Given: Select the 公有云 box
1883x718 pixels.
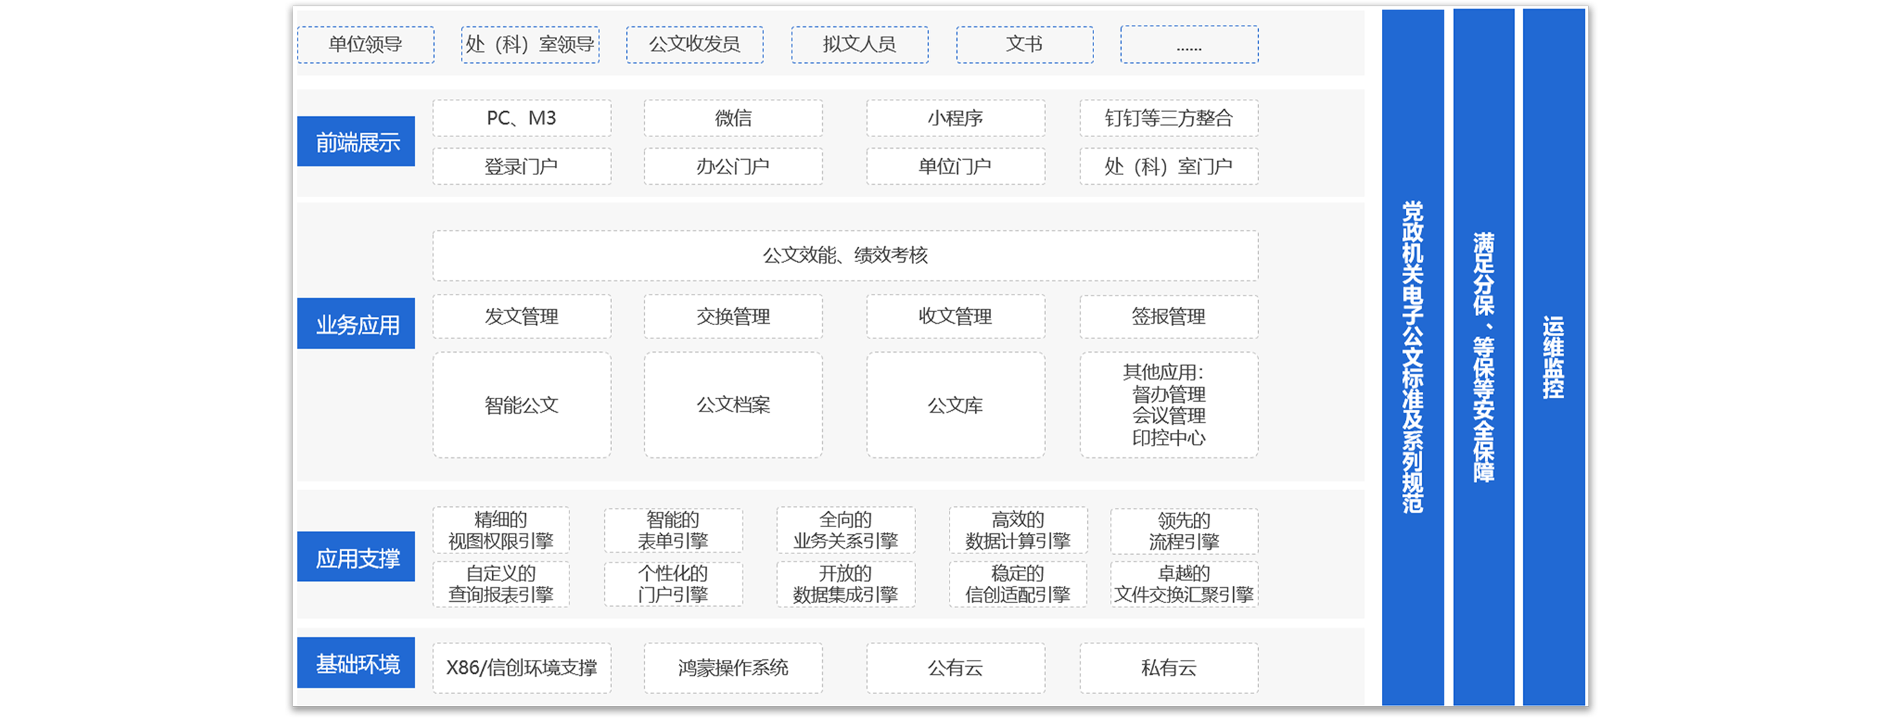Looking at the screenshot, I should pyautogui.click(x=956, y=668).
